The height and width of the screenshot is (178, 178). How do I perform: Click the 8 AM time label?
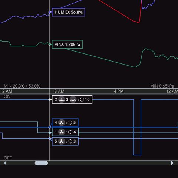[x=59, y=91]
